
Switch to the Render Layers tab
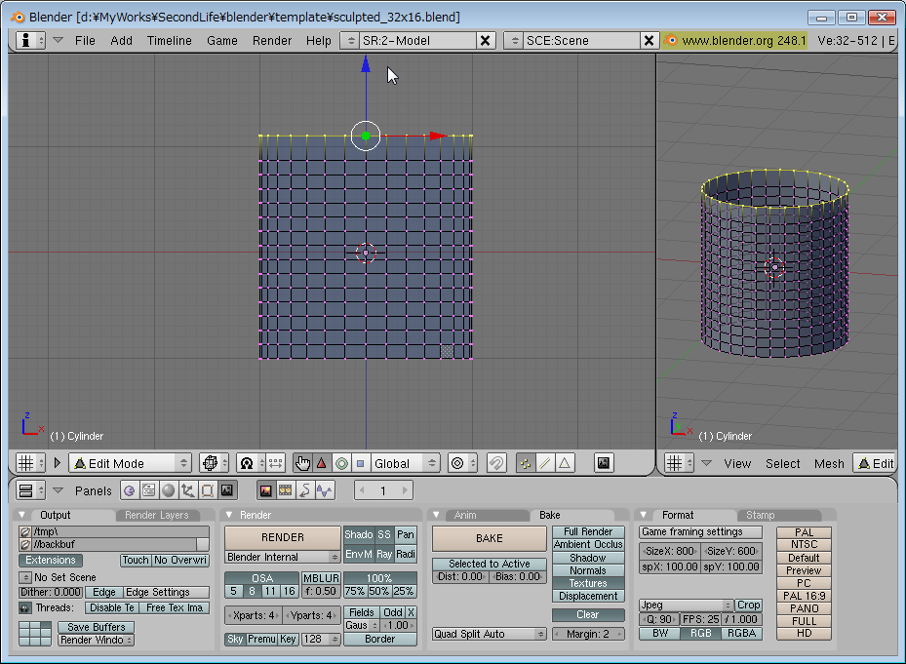157,515
